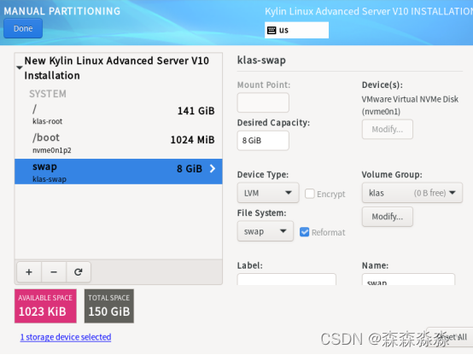Open the File System swap dropdown
Viewport: 473px width, 355px height.
(x=266, y=231)
